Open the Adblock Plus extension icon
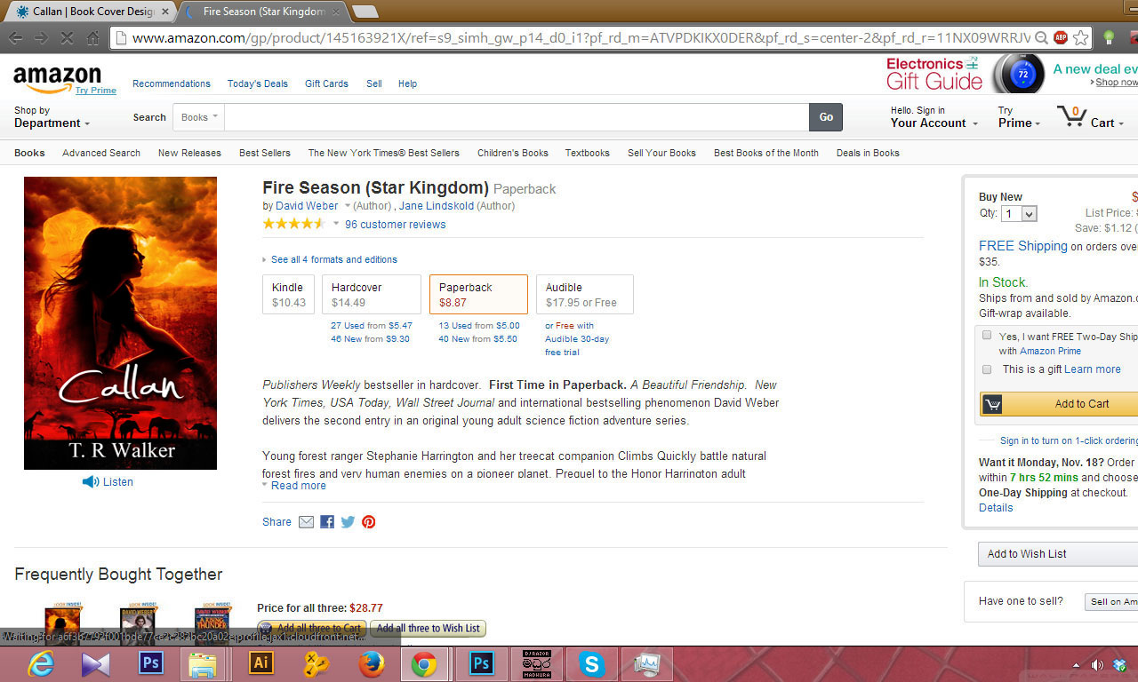The height and width of the screenshot is (682, 1138). pyautogui.click(x=1060, y=37)
